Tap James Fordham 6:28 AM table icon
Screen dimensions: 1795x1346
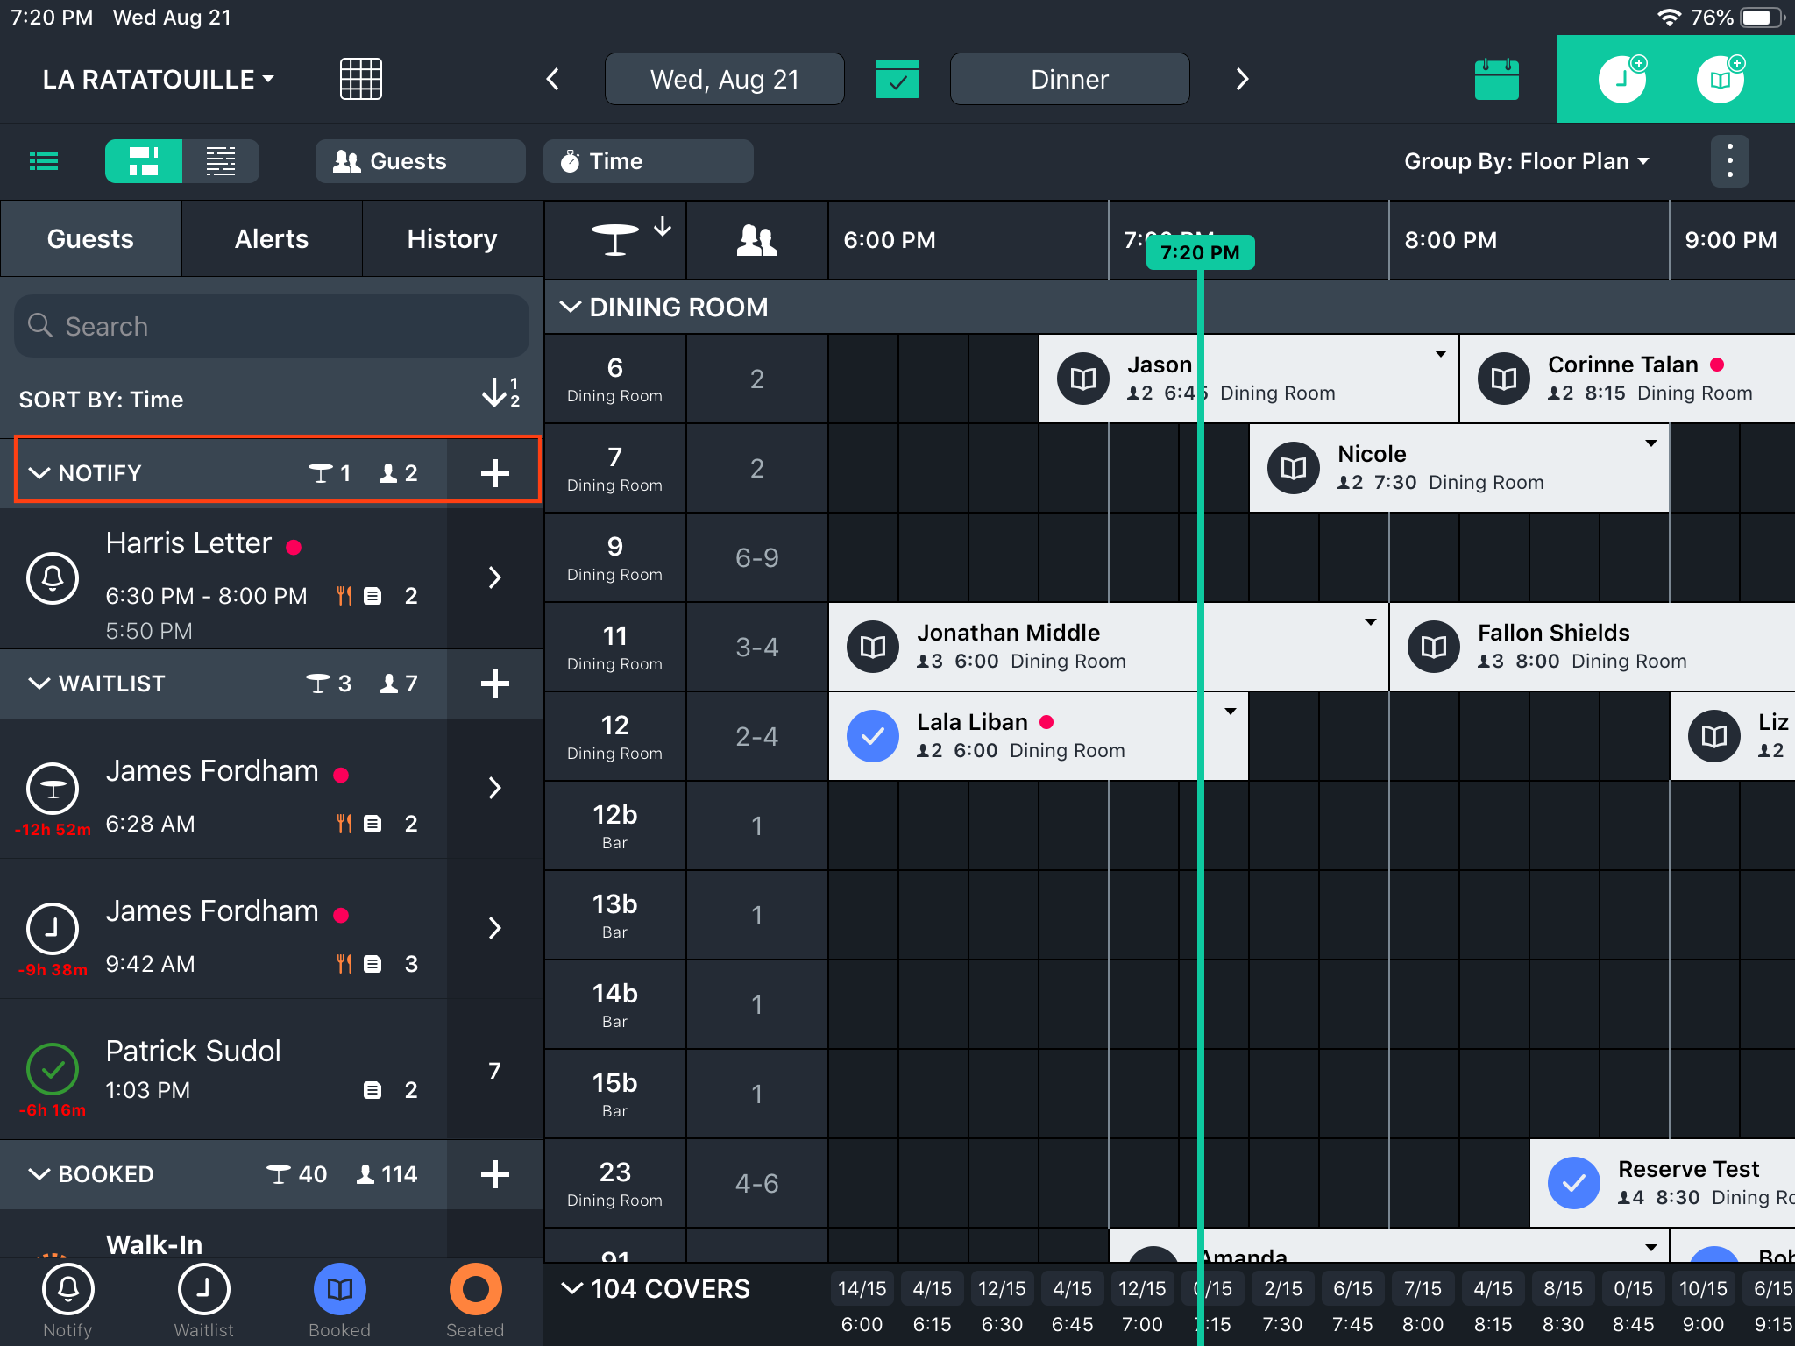[x=53, y=789]
